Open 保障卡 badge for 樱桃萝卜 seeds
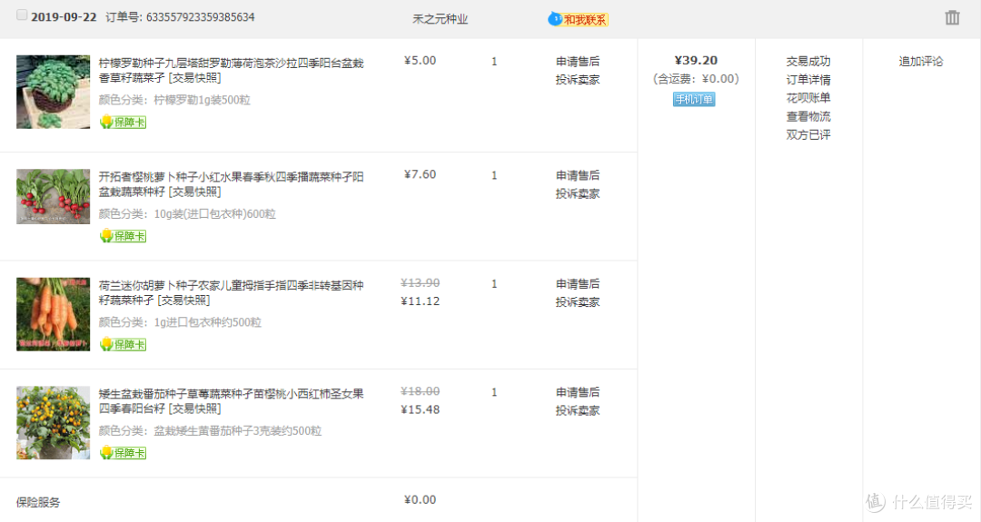Viewport: 981px width, 522px height. [x=123, y=236]
